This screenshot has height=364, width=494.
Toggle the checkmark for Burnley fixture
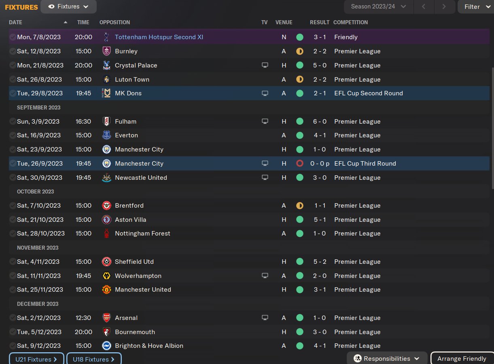point(13,51)
